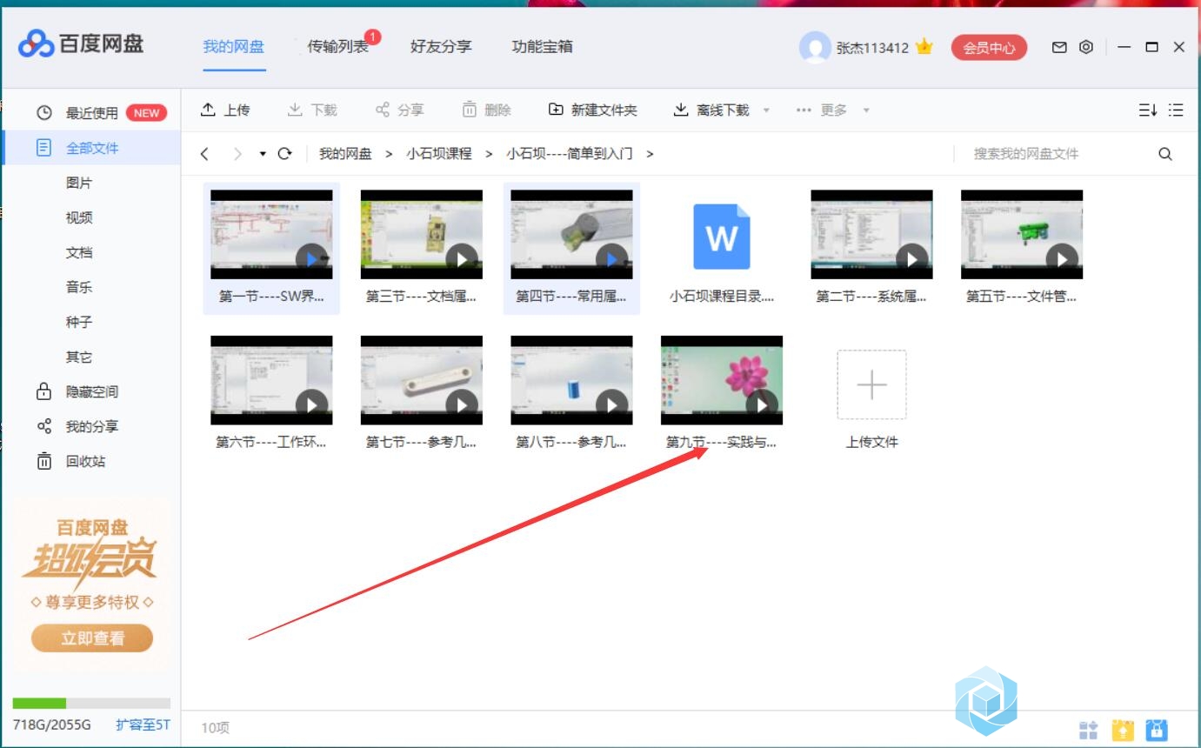The height and width of the screenshot is (748, 1201).
Task: Click the 上传 upload button
Action: point(225,110)
